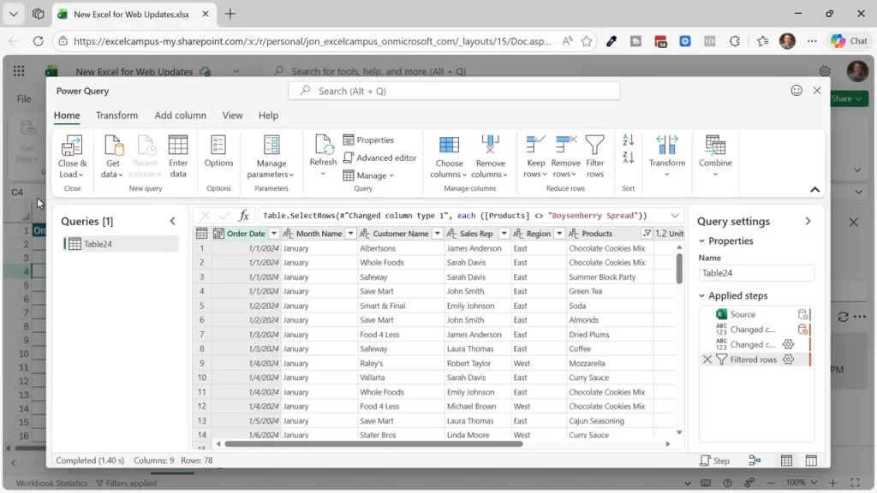Click the Refresh preview icon
Image resolution: width=877 pixels, height=493 pixels.
pyautogui.click(x=322, y=150)
